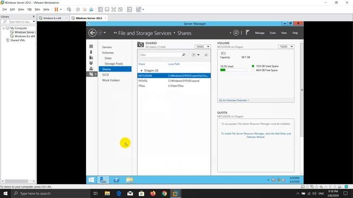The image size is (353, 198).
Task: Click the Add Roles and Features Wizard link
Action: coord(256,135)
